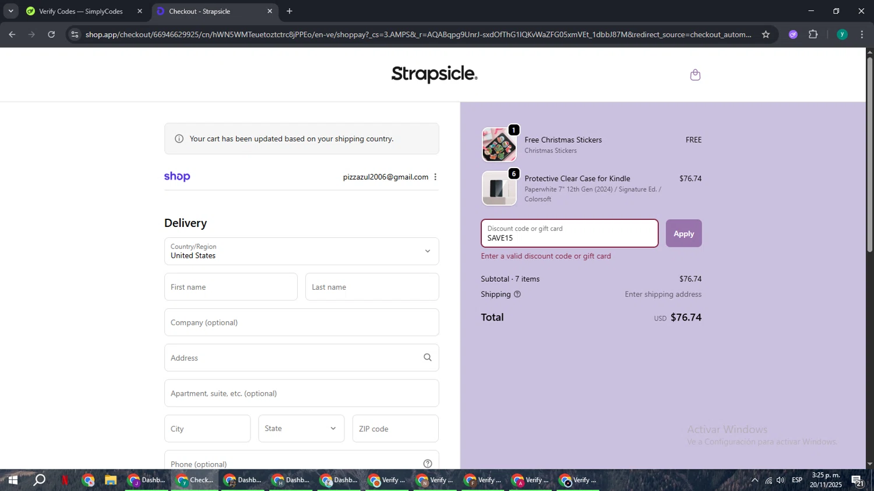View site information icon in address bar
This screenshot has height=491, width=874.
74,34
